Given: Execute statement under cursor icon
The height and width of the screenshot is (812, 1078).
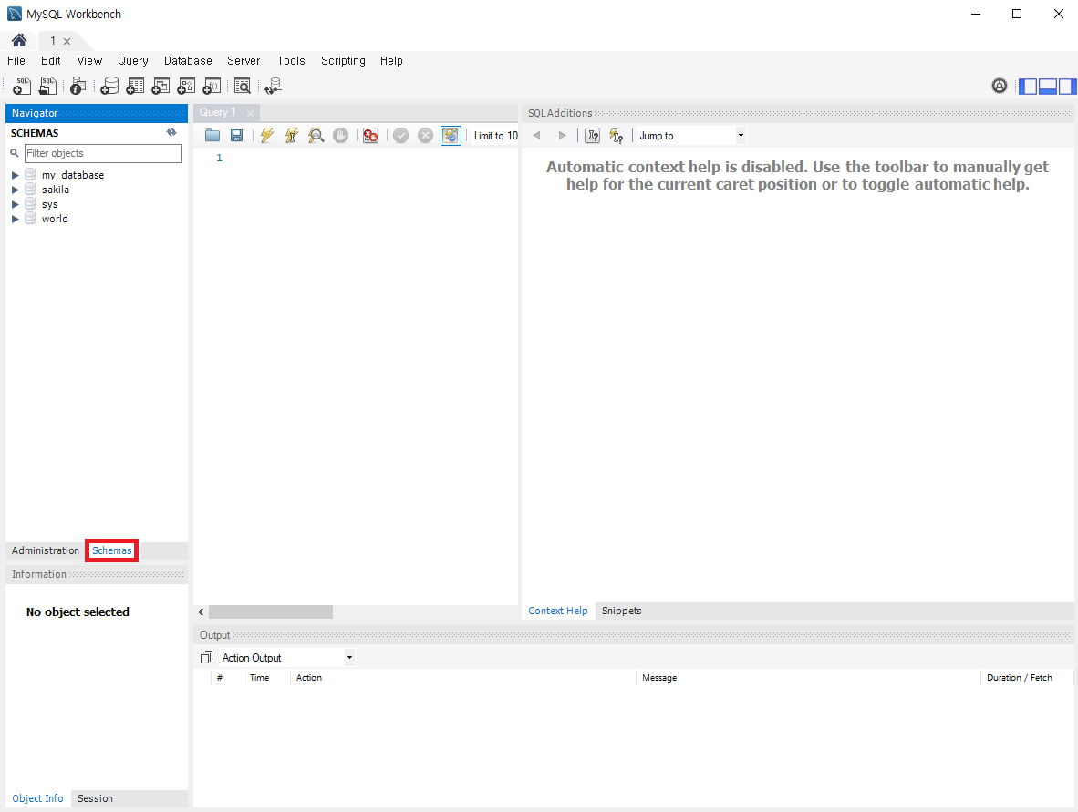Looking at the screenshot, I should 292,135.
